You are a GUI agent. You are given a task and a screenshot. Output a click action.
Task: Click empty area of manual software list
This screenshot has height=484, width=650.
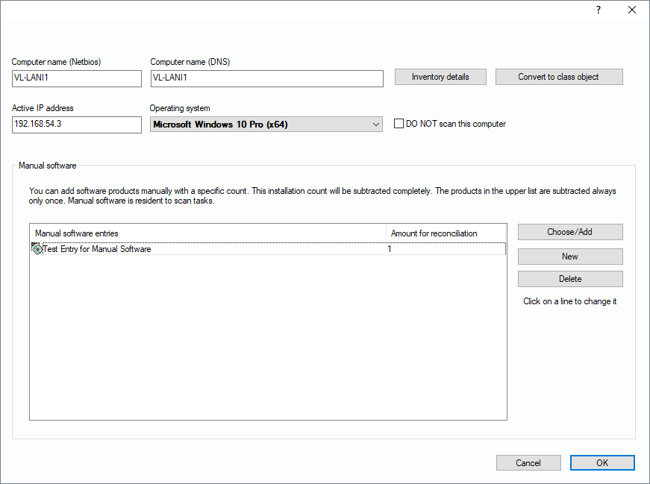click(267, 343)
